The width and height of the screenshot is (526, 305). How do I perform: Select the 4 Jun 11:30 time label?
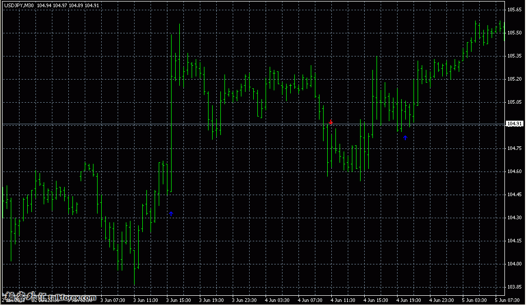point(344,300)
